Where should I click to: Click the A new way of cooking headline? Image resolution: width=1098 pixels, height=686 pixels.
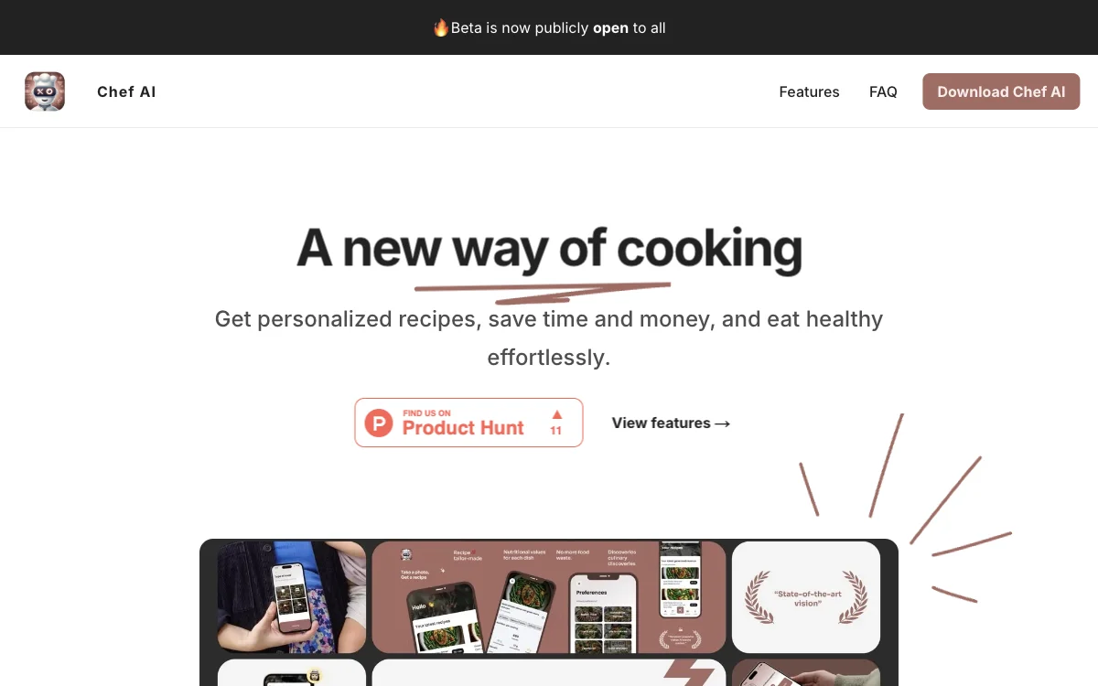point(549,248)
